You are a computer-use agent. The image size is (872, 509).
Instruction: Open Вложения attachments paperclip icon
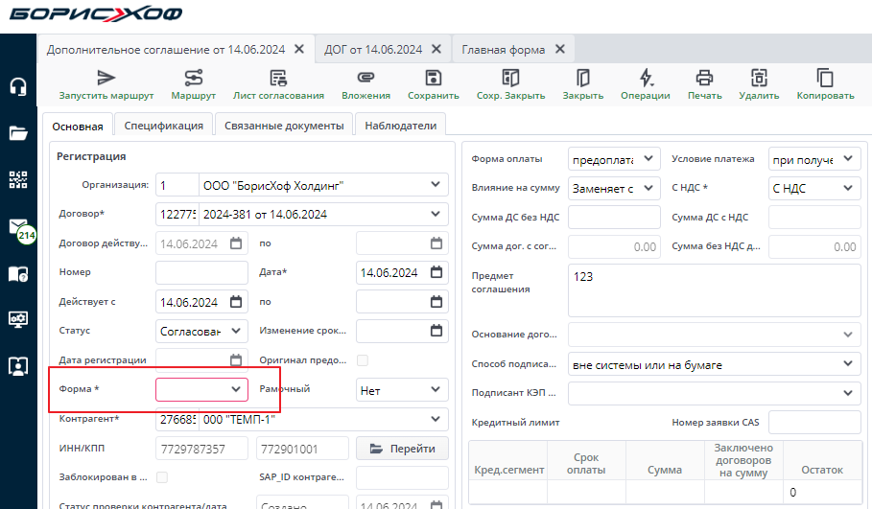click(365, 79)
